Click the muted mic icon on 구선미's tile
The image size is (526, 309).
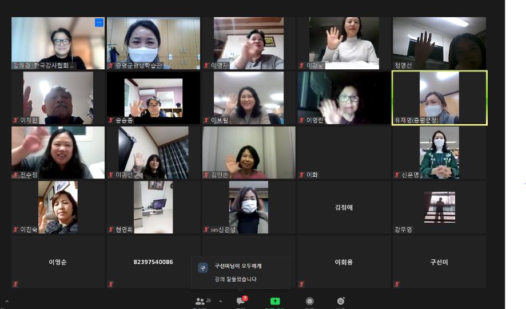pos(397,284)
